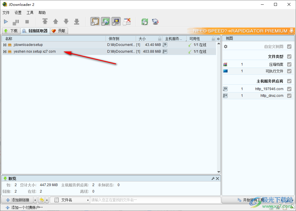The width and height of the screenshot is (296, 211).
Task: Open the custom view gear icon
Action: click(x=226, y=47)
